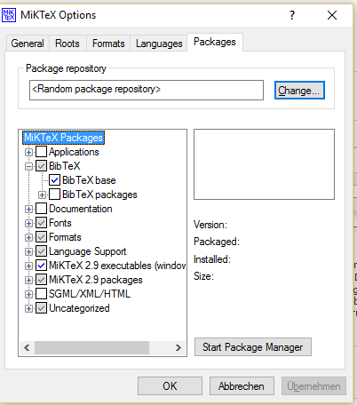Select the Applications tree label
The width and height of the screenshot is (357, 405).
pos(74,152)
